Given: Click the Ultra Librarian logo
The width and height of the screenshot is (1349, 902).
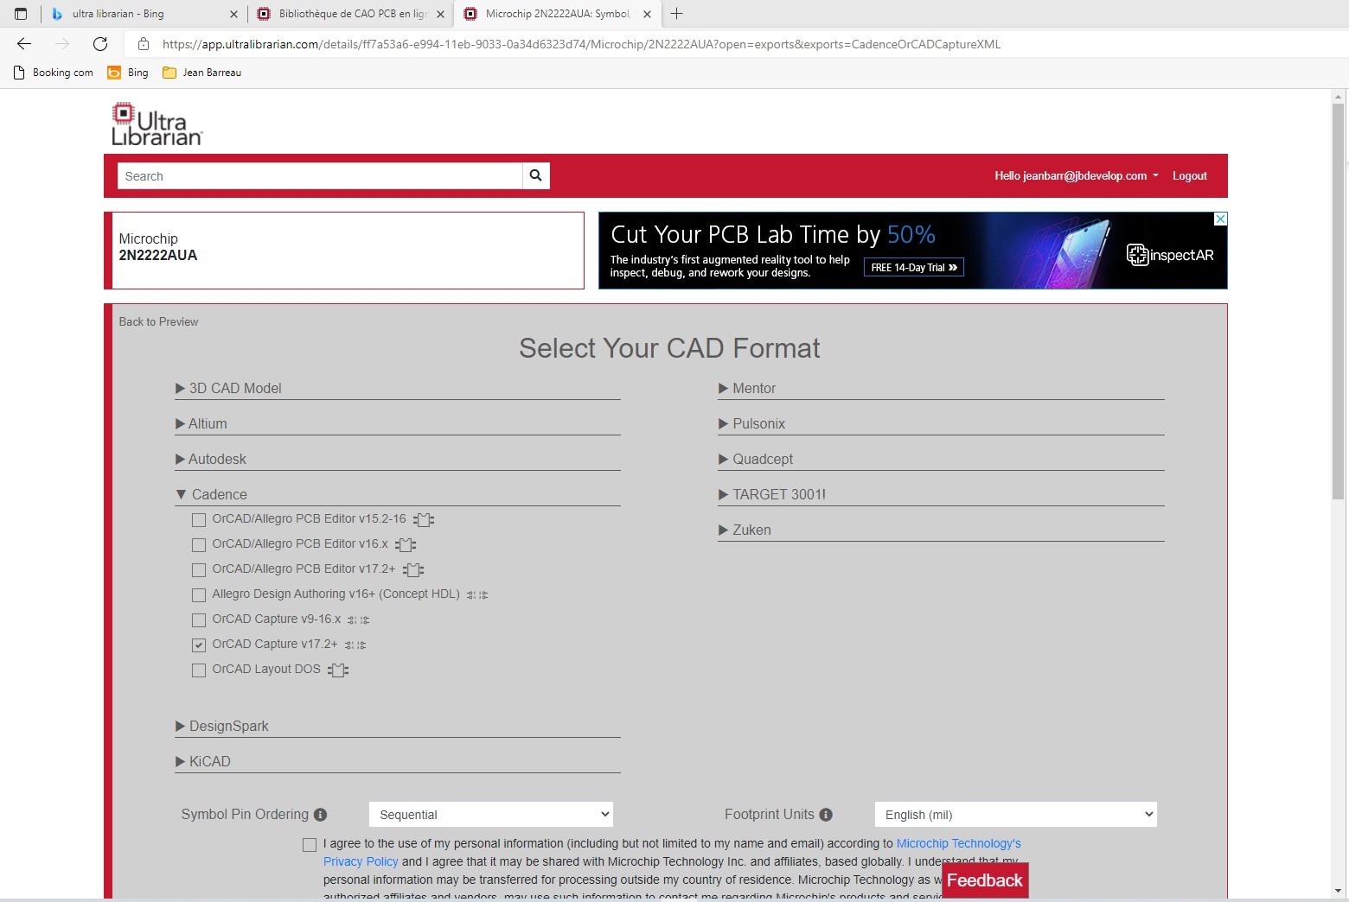Looking at the screenshot, I should (157, 124).
